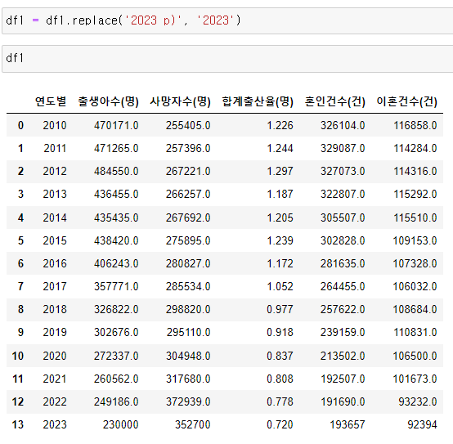Click the year cell 2010

(55, 125)
